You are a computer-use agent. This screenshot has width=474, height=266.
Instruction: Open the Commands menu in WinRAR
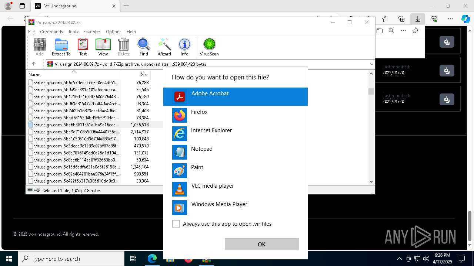[51, 32]
